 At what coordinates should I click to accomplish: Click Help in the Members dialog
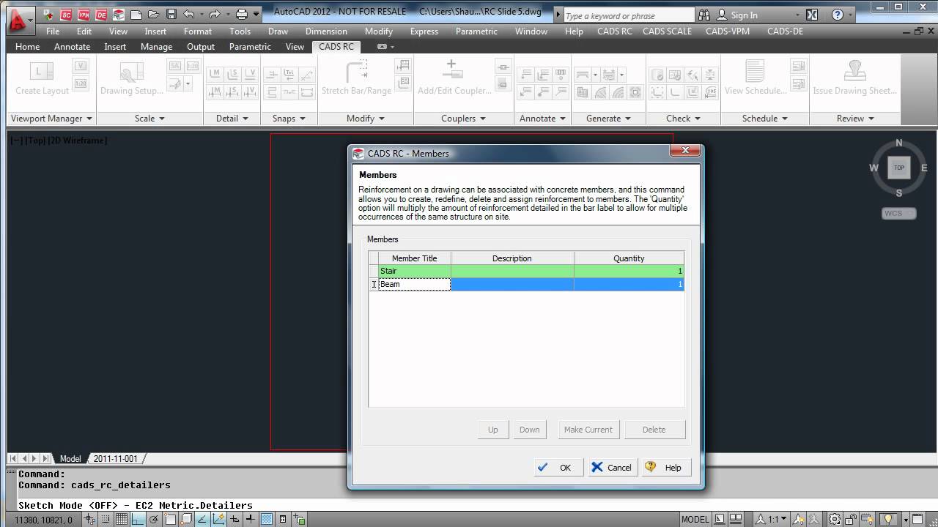(x=665, y=468)
